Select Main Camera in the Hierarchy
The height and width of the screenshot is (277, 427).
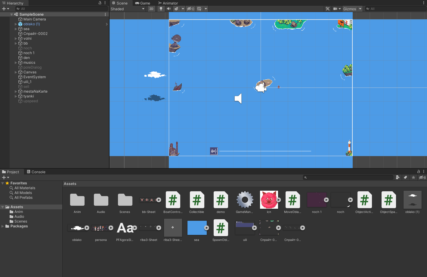[35, 19]
